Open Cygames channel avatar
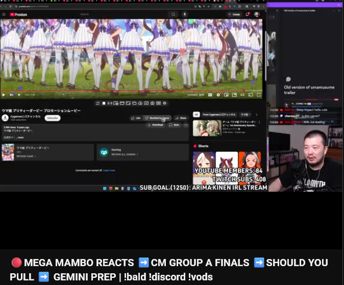This screenshot has height=285, width=344. click(5, 118)
